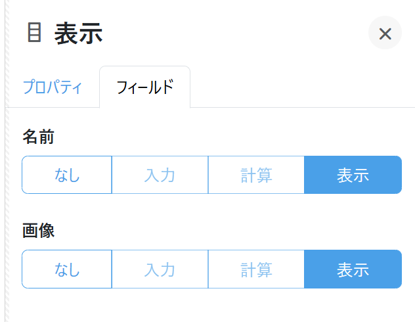Choose 入力 for the 画像 field

pos(160,269)
